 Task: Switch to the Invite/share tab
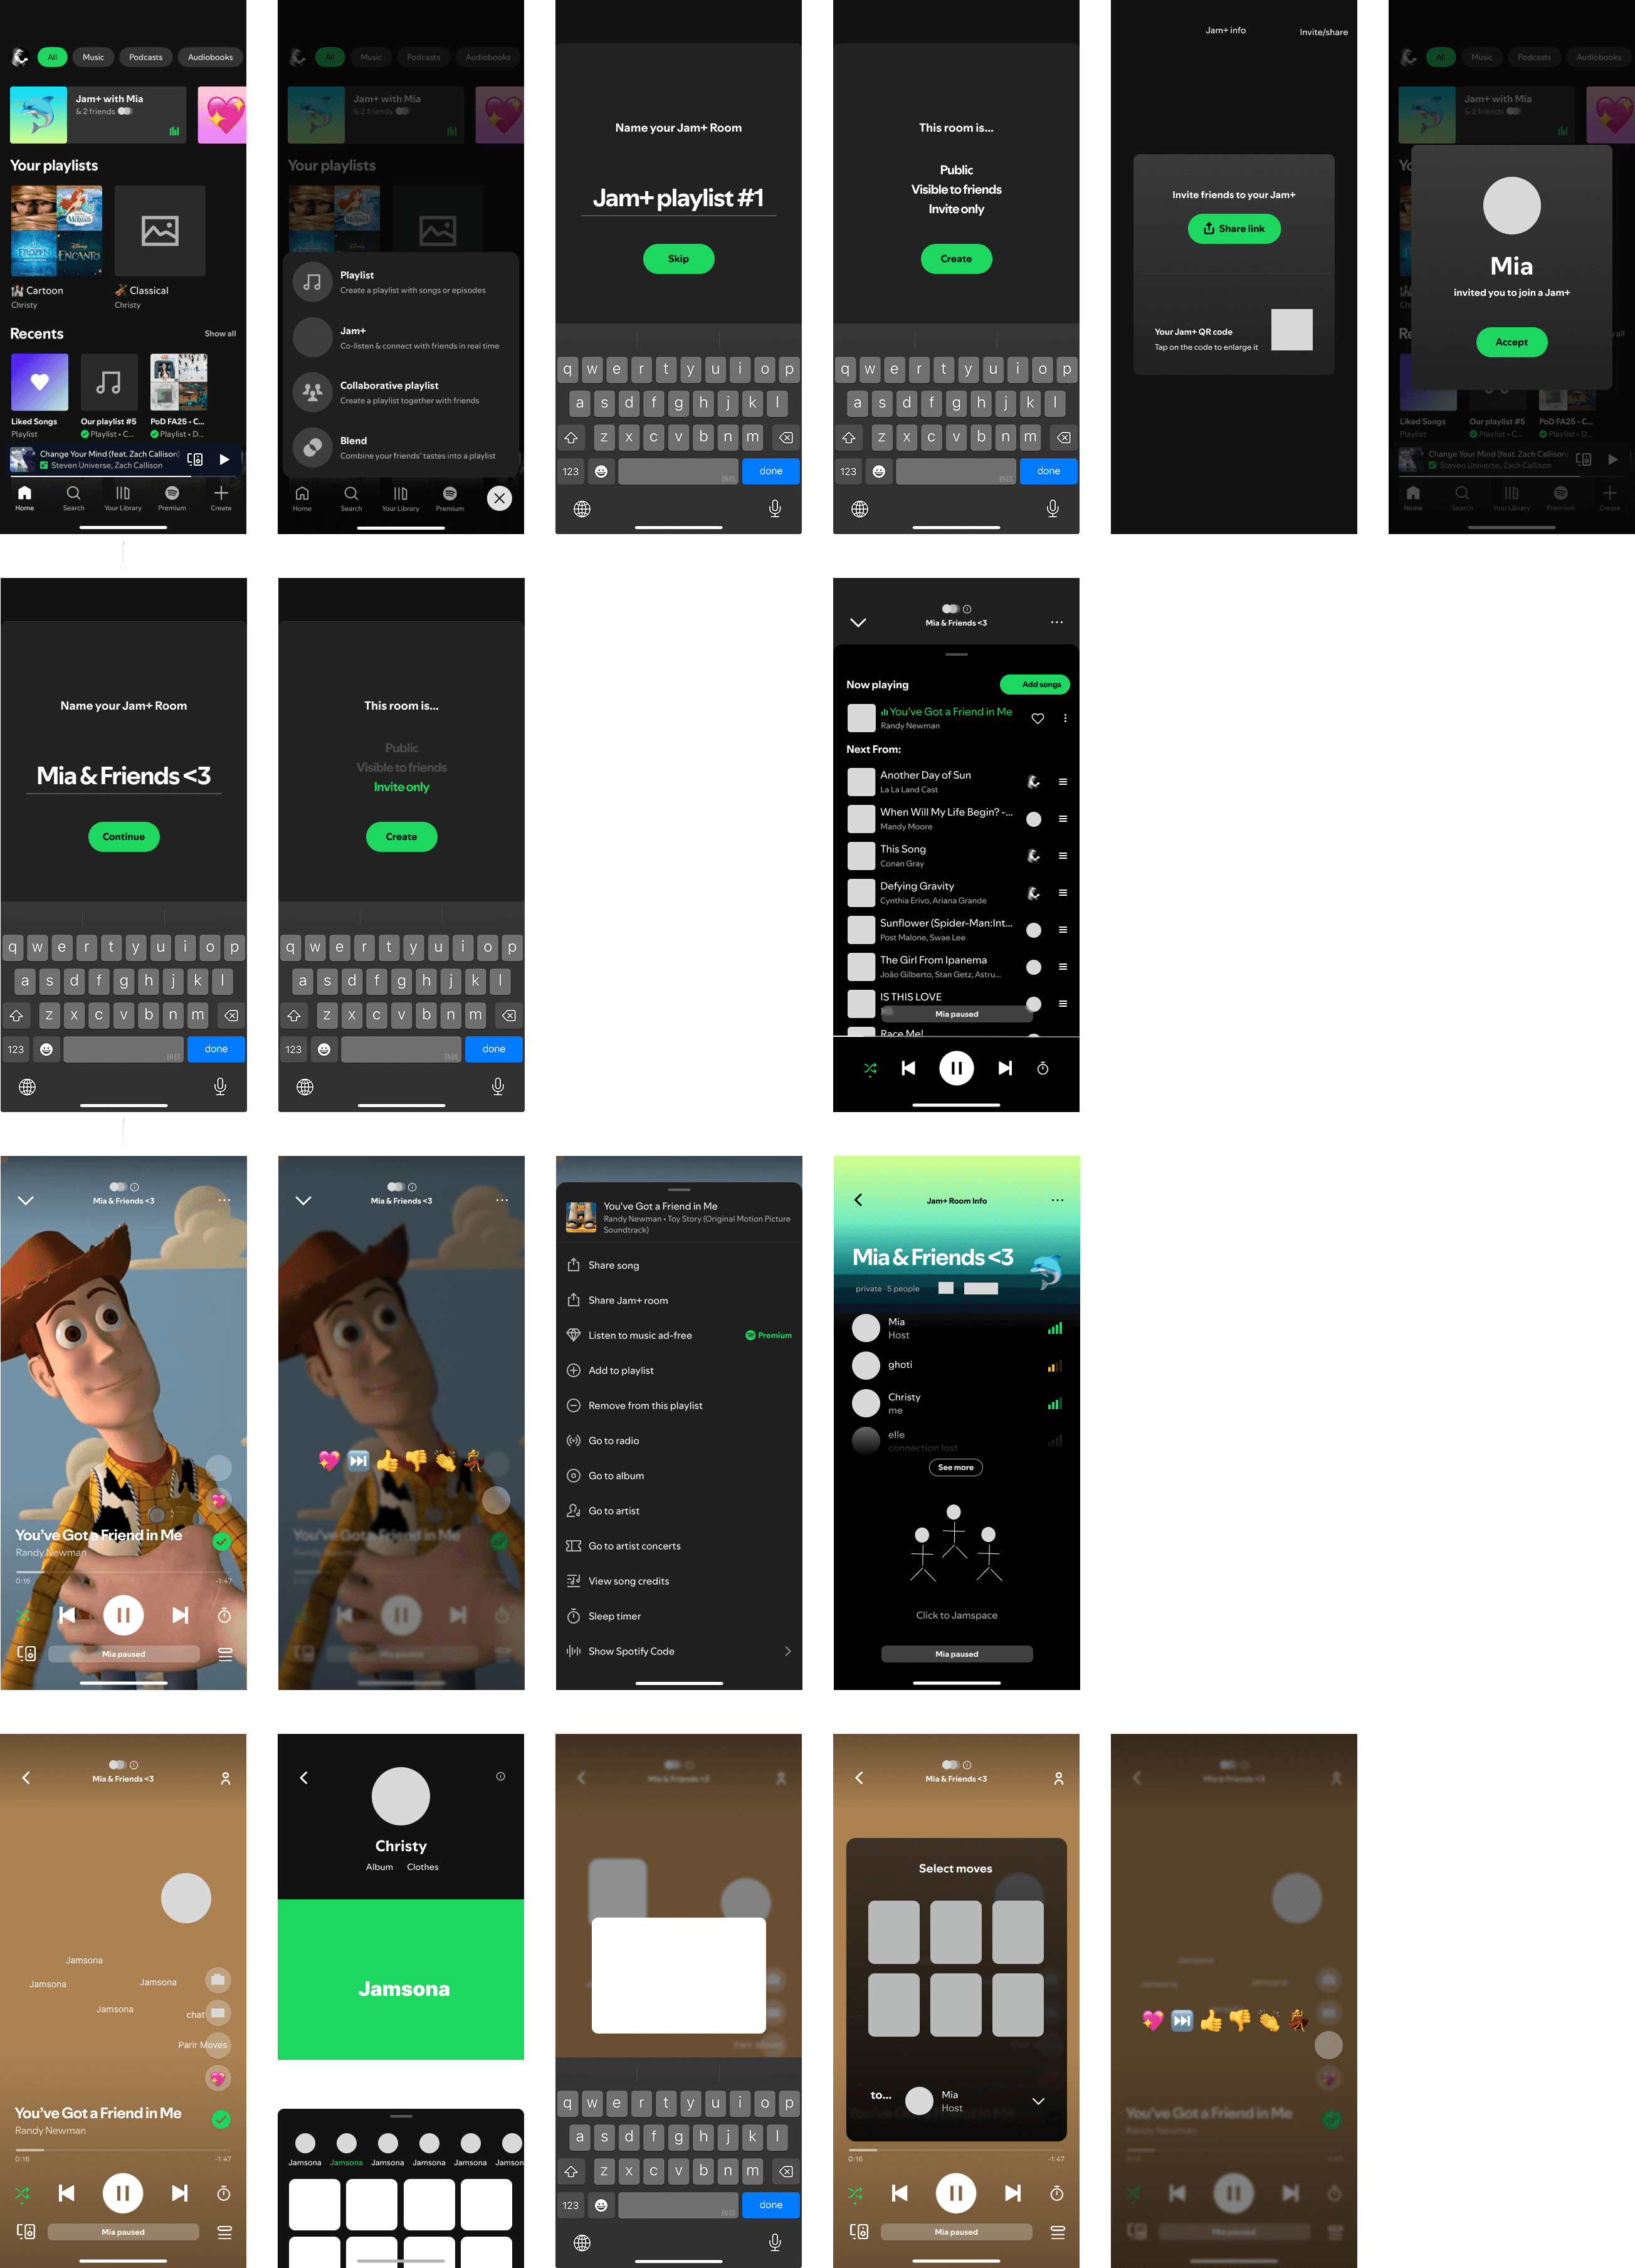click(x=1323, y=32)
